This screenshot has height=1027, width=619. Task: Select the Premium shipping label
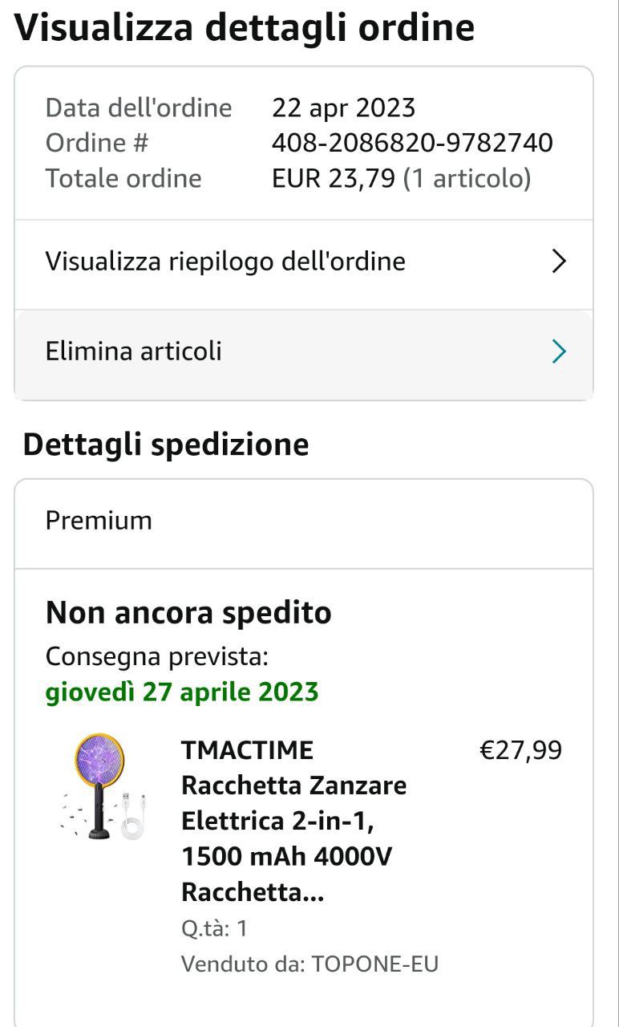[x=99, y=521]
